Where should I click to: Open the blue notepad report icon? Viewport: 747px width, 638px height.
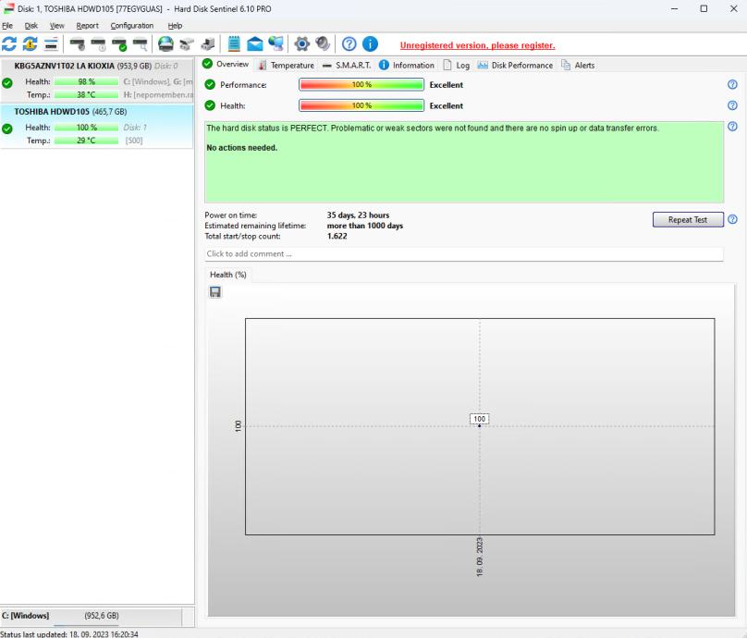pyautogui.click(x=234, y=43)
